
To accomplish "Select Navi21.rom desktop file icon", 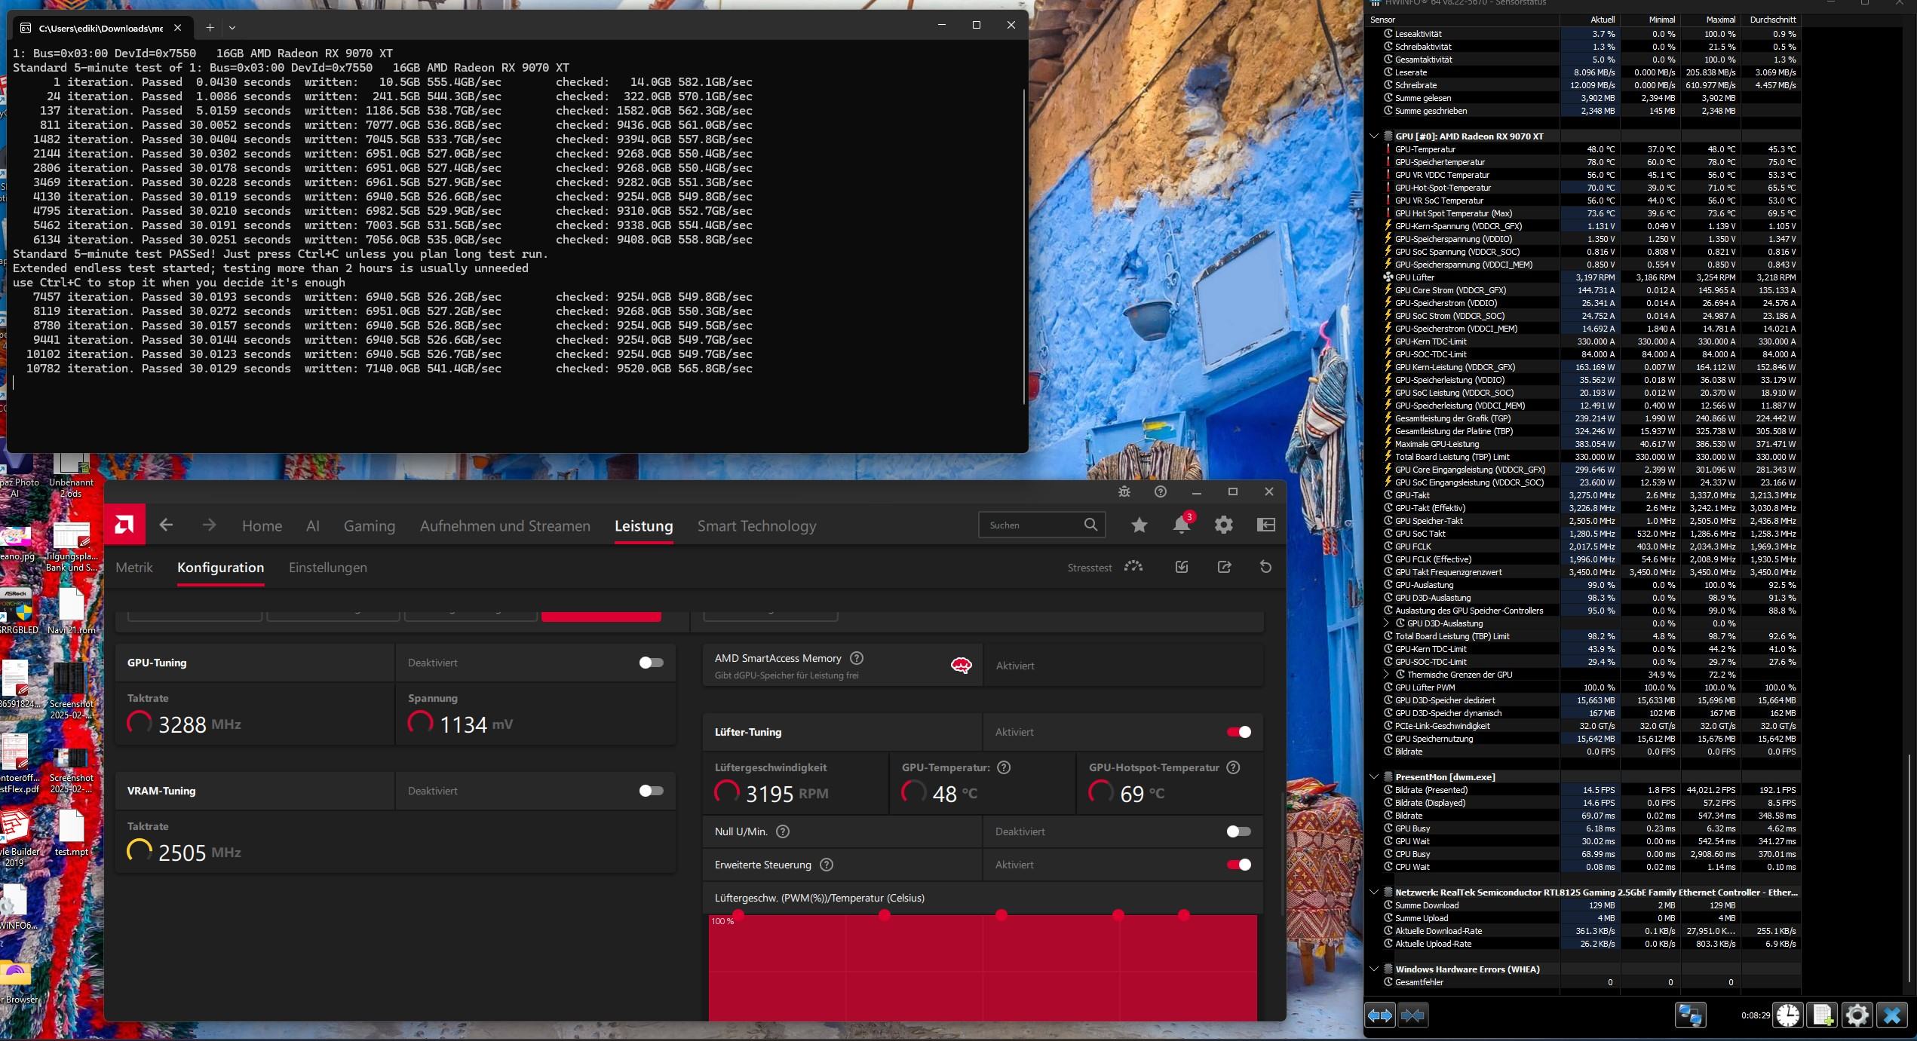I will (x=71, y=611).
